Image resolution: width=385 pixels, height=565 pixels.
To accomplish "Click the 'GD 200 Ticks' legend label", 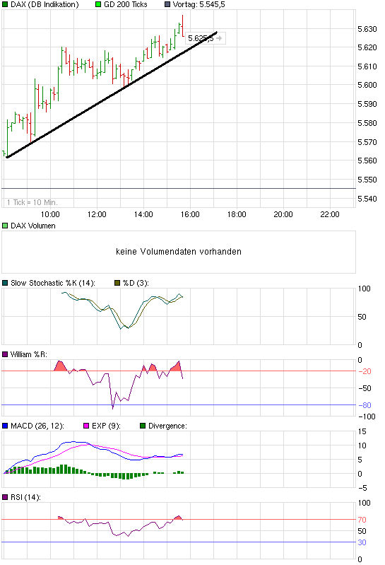I will point(126,5).
